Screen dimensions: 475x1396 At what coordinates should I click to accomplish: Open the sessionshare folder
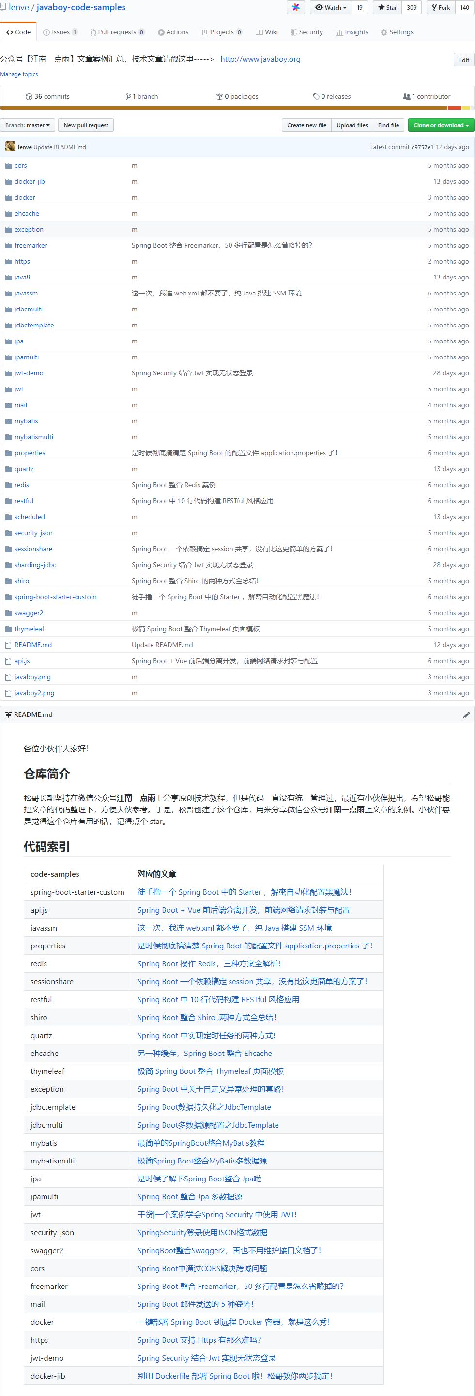click(33, 549)
